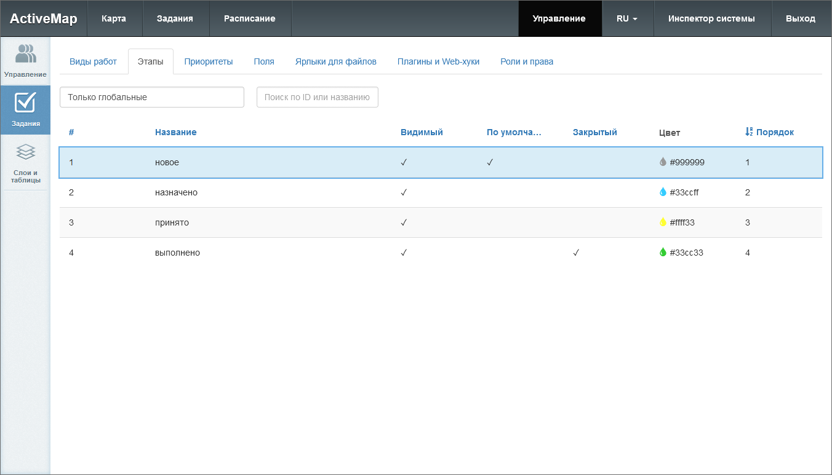Click the yellow droplet icon for #ffff33
832x475 pixels.
663,222
